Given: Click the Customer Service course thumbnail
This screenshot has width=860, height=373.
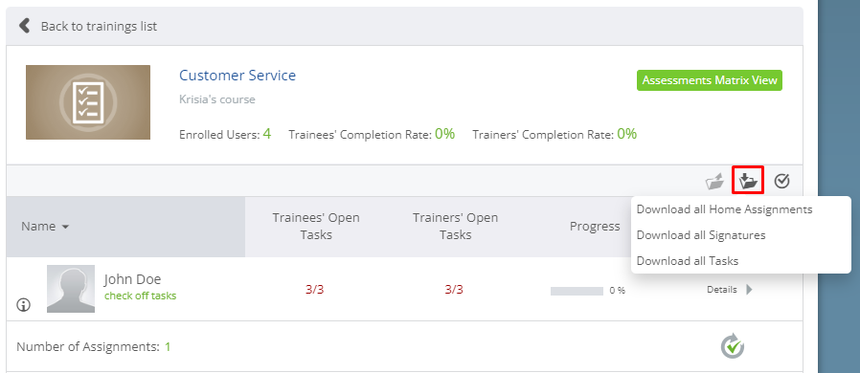Looking at the screenshot, I should [x=88, y=102].
